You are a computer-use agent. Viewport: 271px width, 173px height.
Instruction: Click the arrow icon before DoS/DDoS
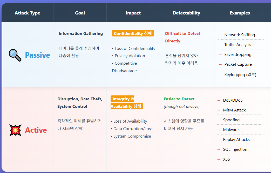[219, 100]
